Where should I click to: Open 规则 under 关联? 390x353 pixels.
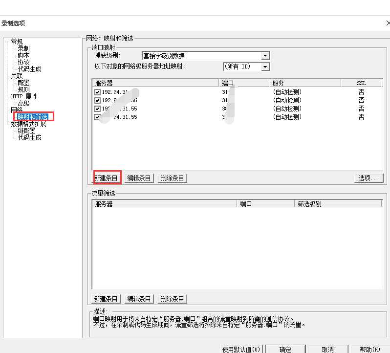pyautogui.click(x=23, y=89)
